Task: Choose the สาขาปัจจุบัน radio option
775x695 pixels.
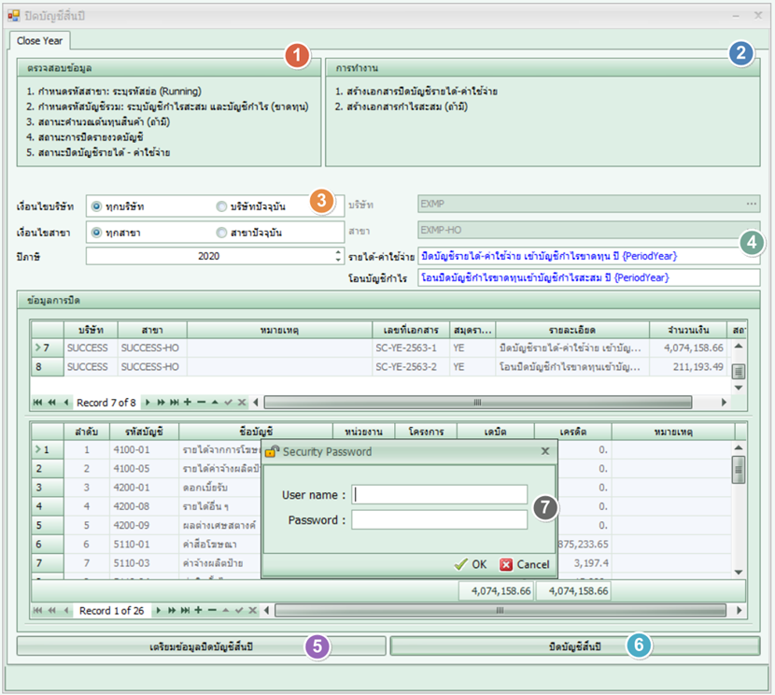Action: pos(221,232)
